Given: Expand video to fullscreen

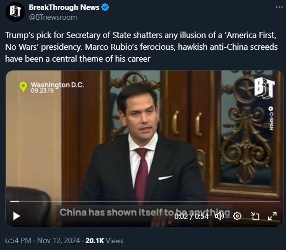Looking at the screenshot, I should [272, 216].
